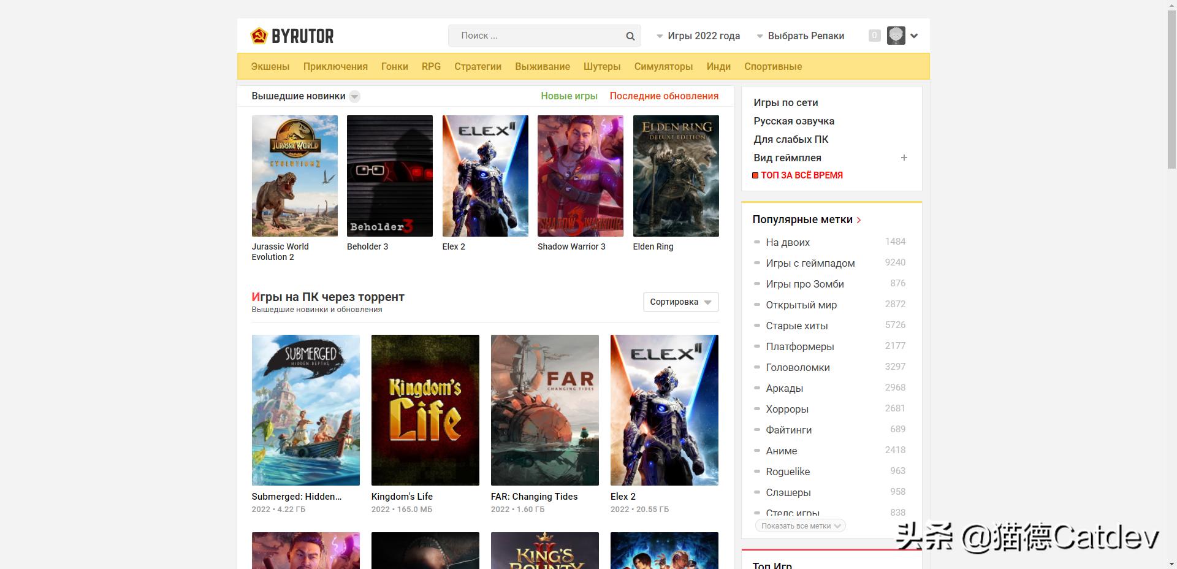Open the Инди category
Screen dimensions: 1177x569
pyautogui.click(x=718, y=66)
